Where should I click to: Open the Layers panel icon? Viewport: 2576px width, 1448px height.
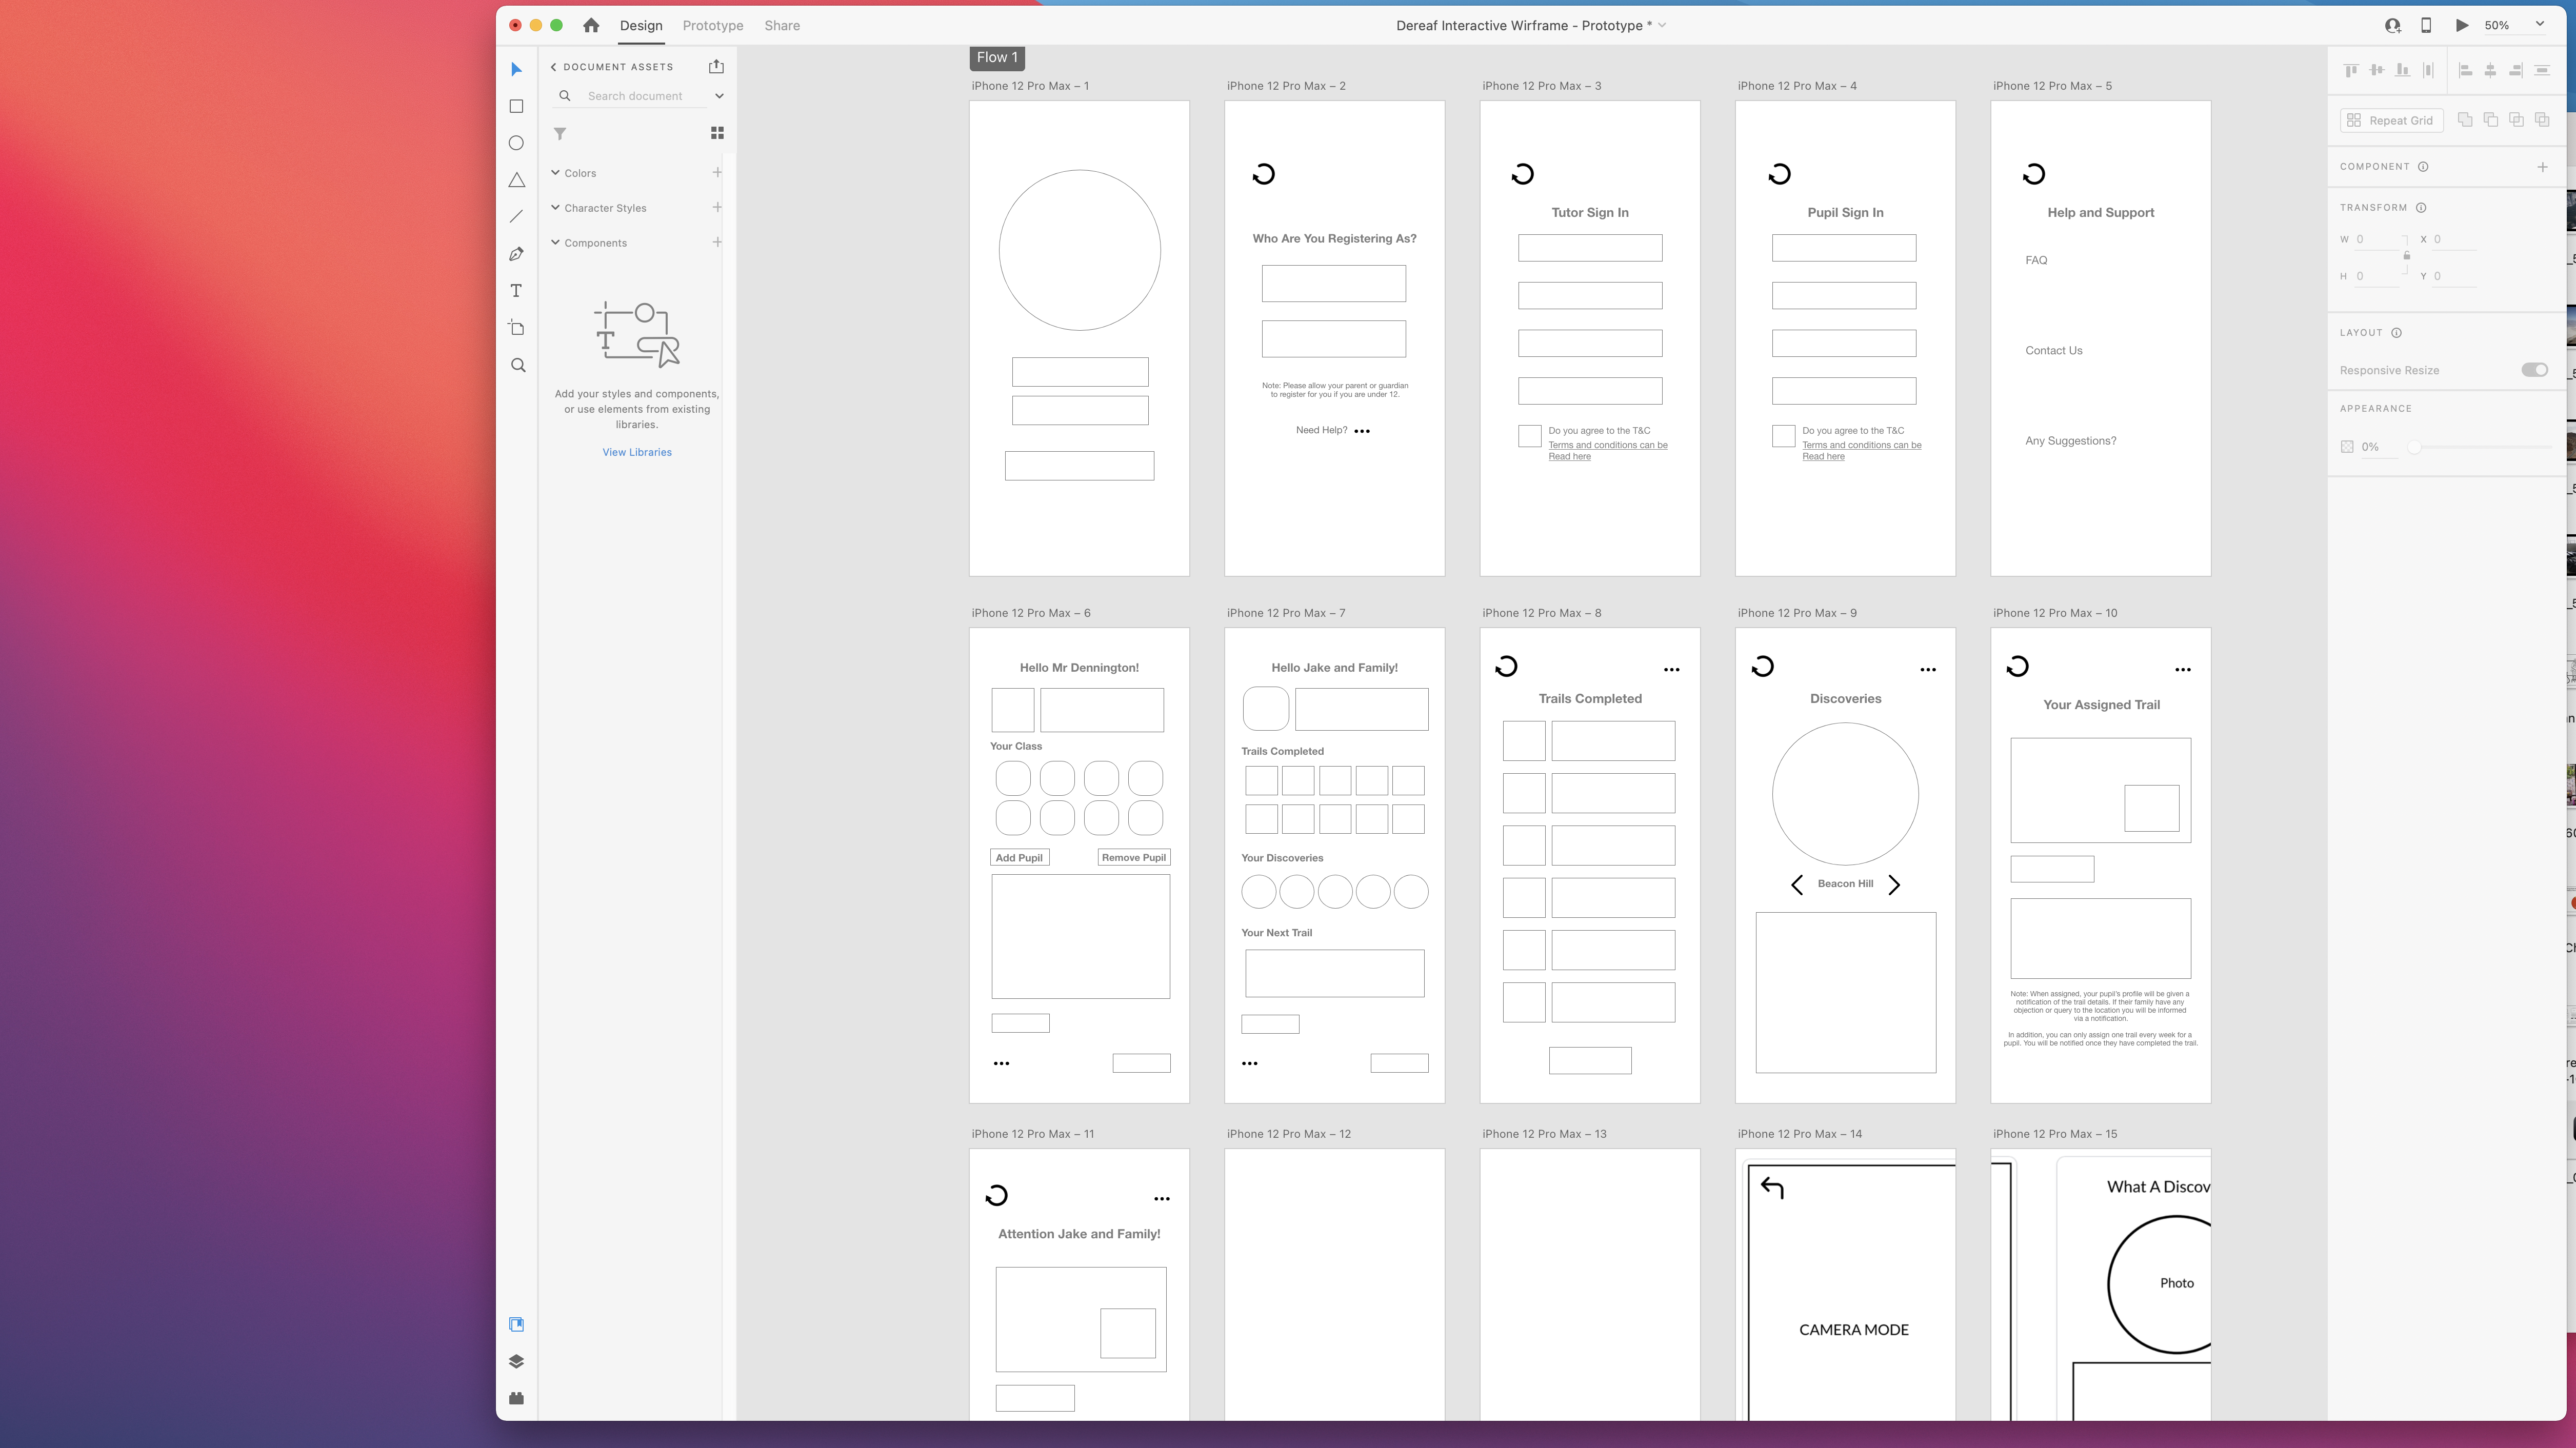pyautogui.click(x=516, y=1361)
